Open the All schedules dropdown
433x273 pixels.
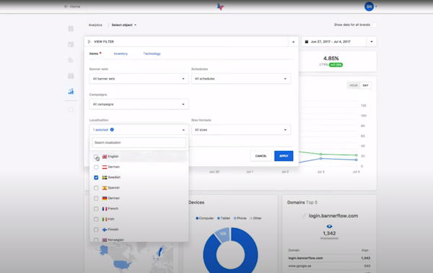coord(241,79)
